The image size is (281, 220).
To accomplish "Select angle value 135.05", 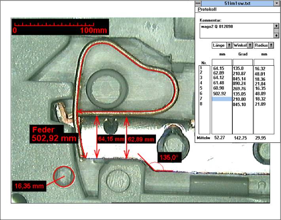I will pos(239,94).
